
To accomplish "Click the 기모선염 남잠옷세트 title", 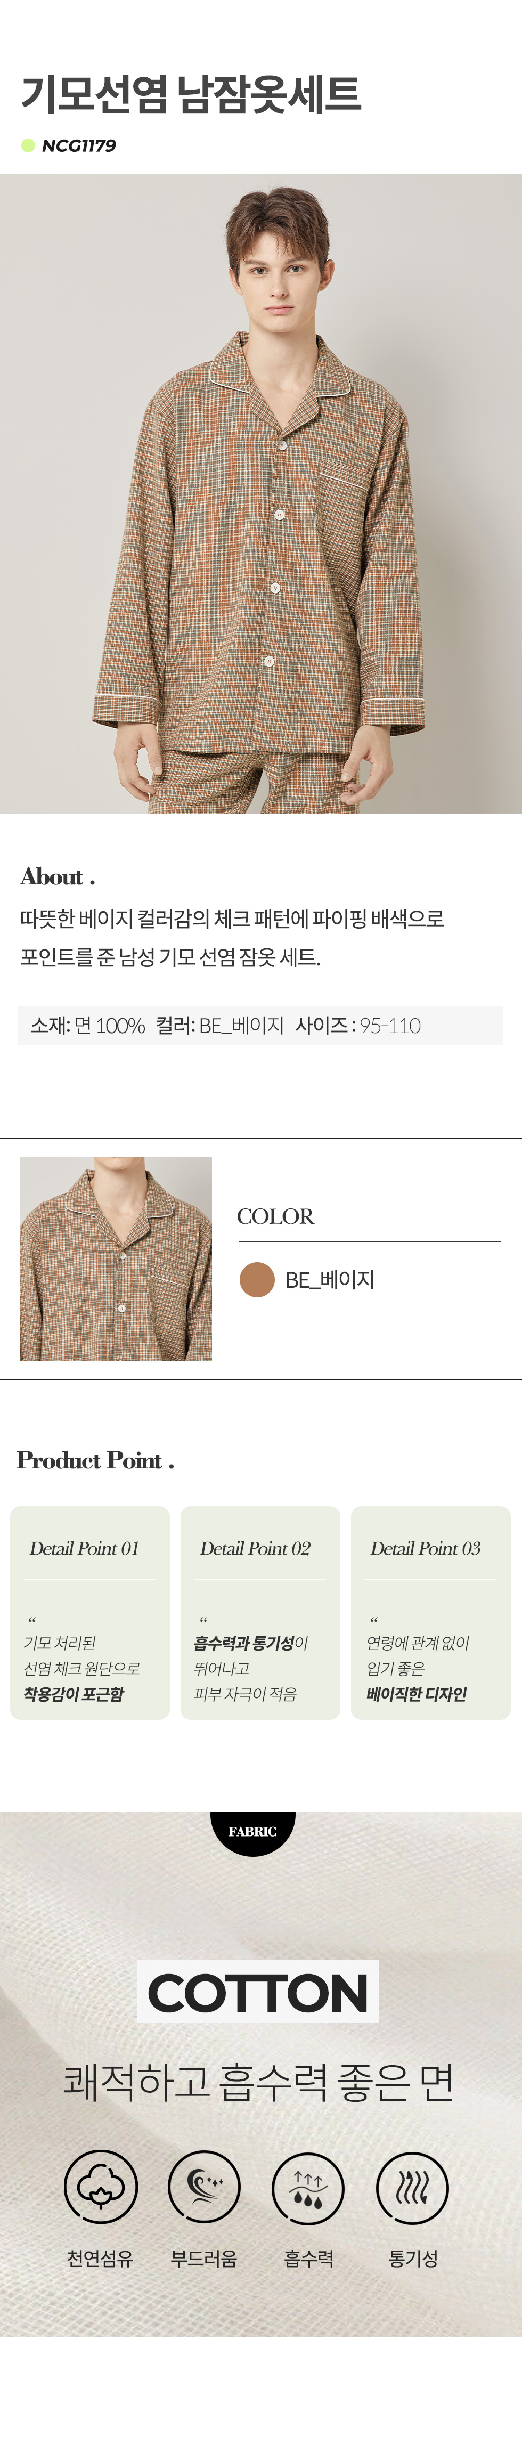I will tap(191, 95).
